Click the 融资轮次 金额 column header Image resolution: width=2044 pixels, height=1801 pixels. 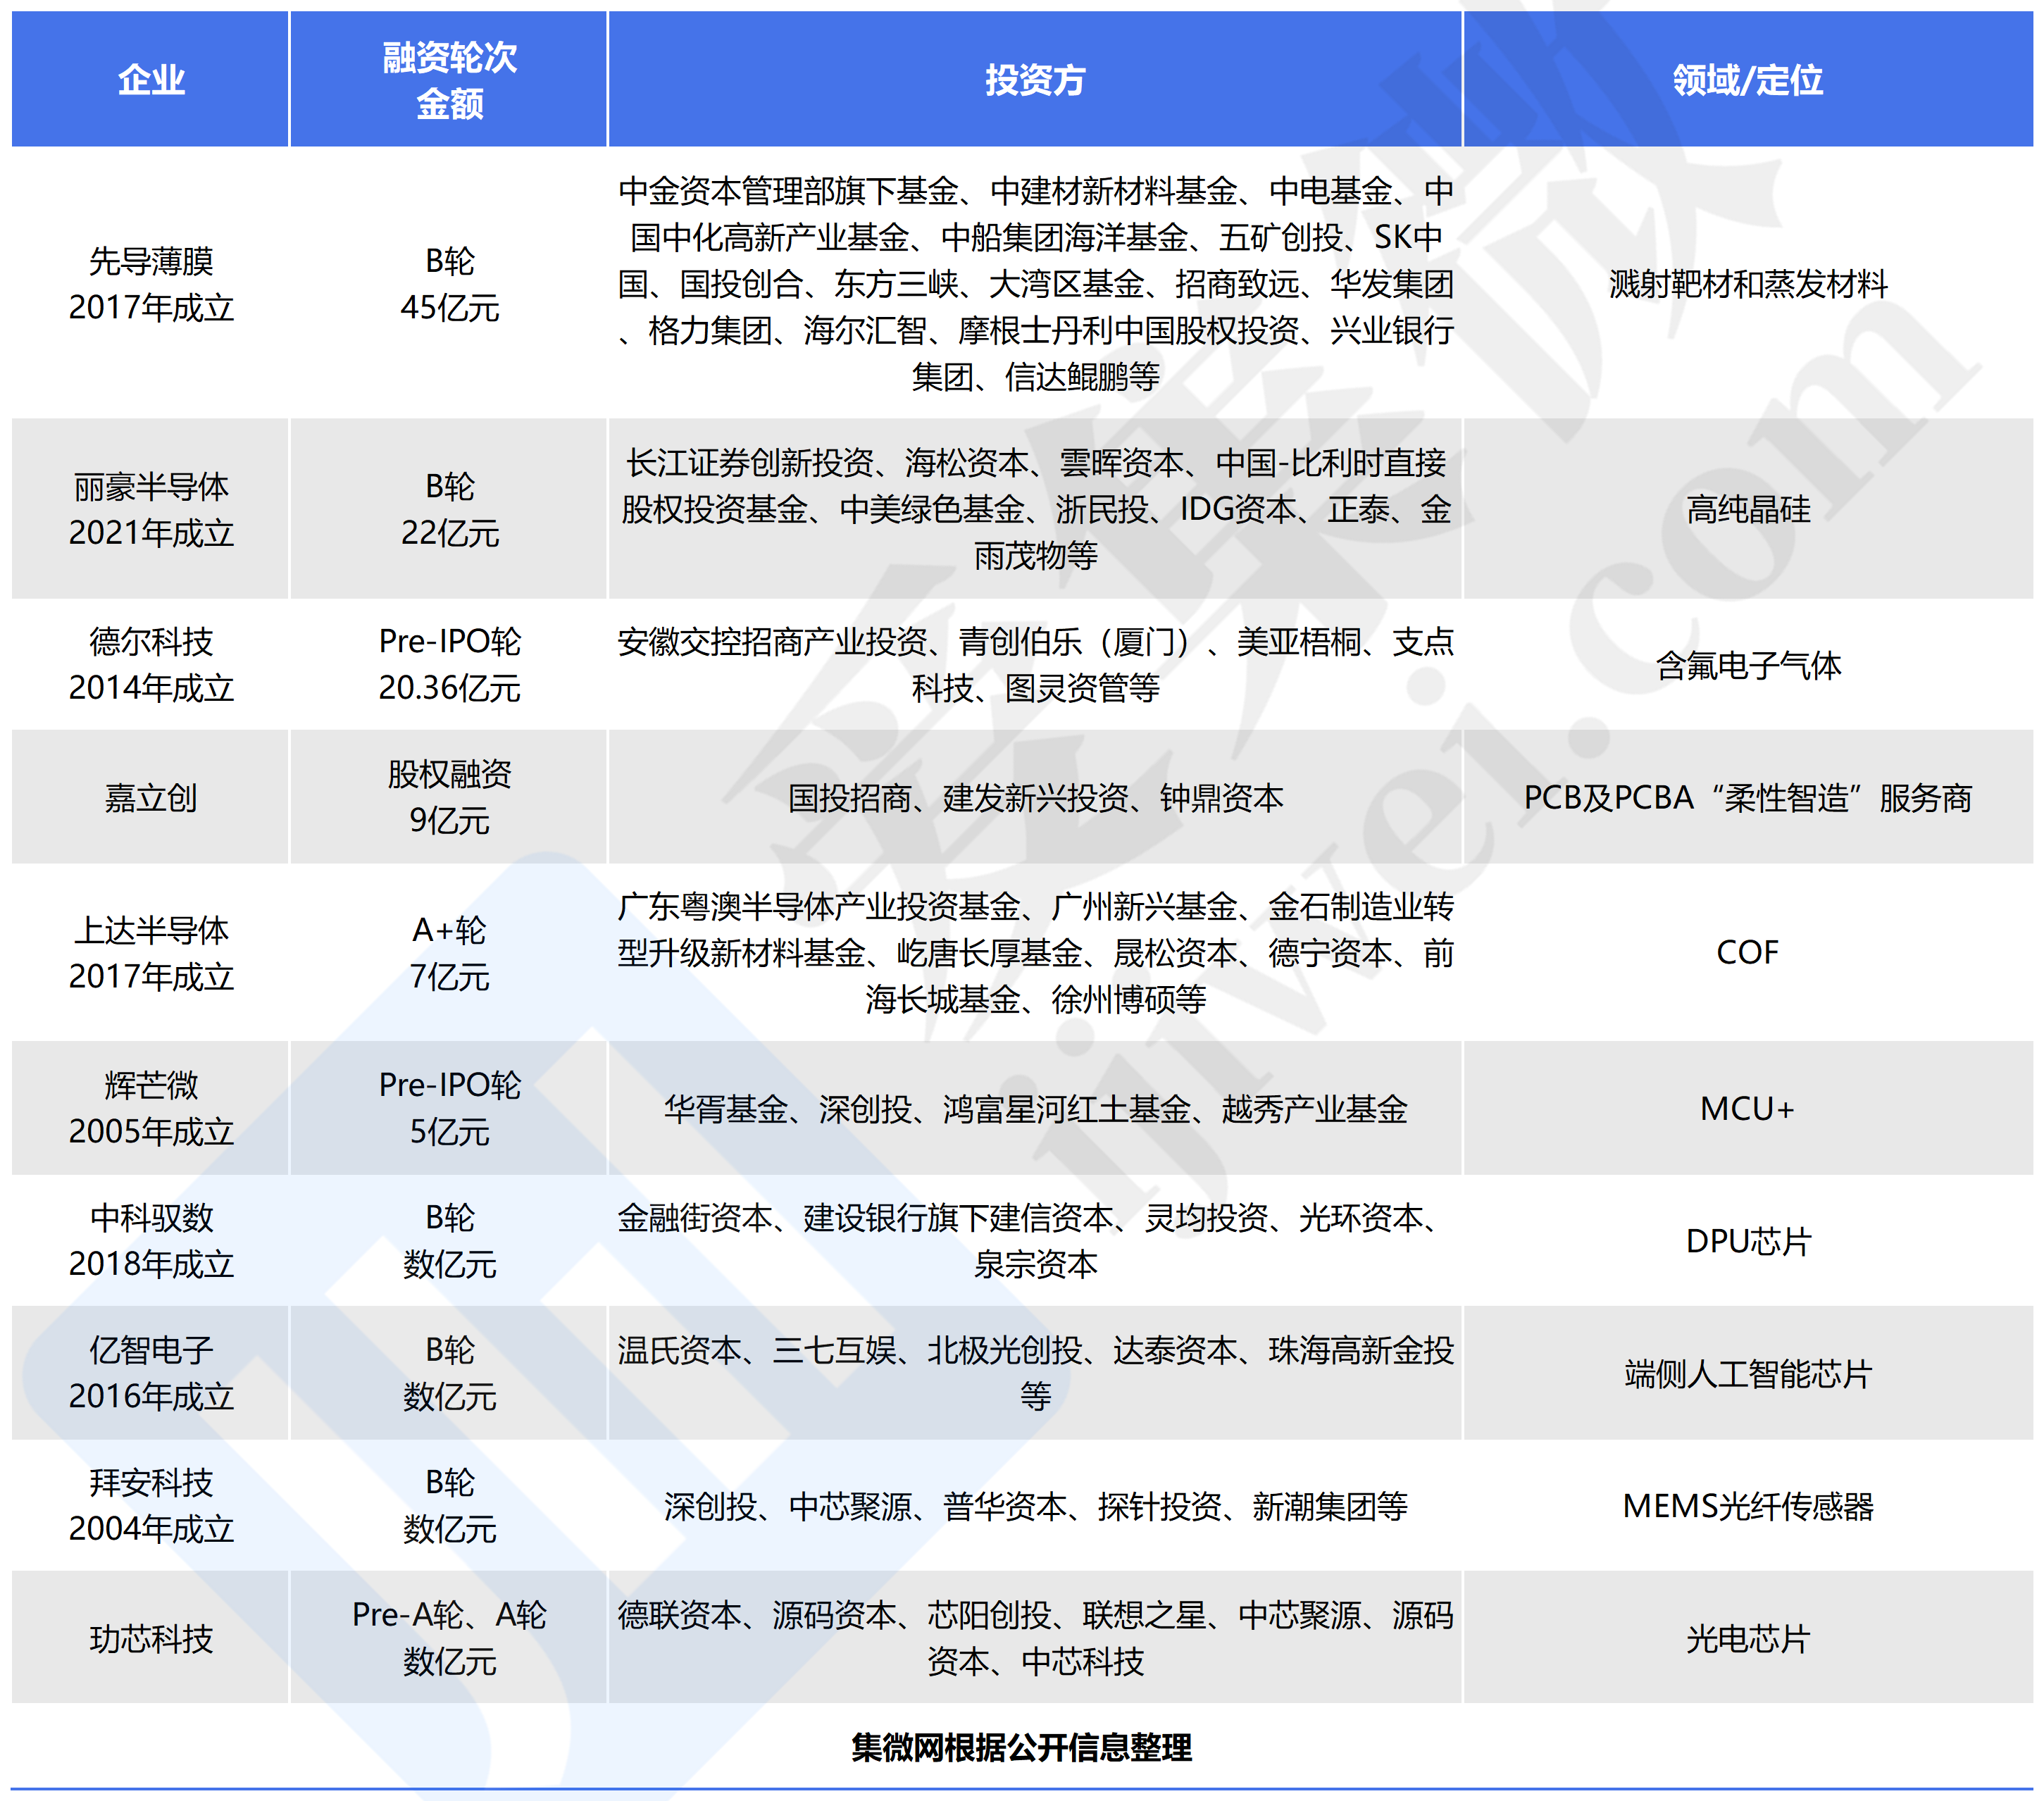pos(449,79)
